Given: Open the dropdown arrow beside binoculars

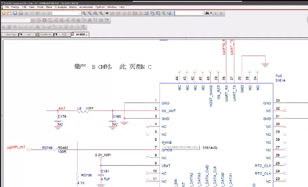Looking at the screenshot, I should (x=212, y=13).
